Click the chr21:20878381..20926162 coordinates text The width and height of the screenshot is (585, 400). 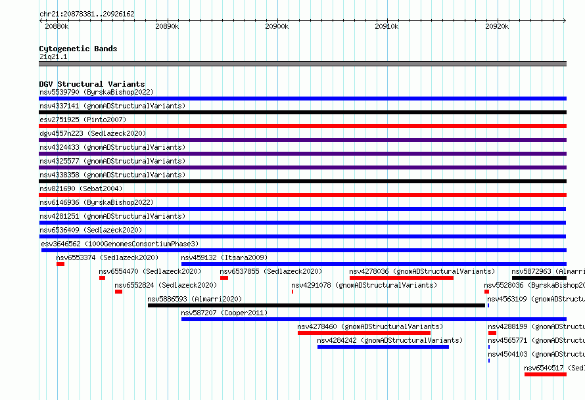point(87,14)
